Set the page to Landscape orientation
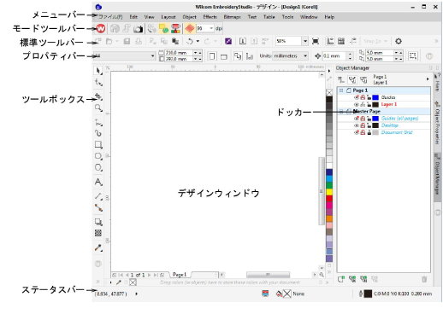The image size is (443, 314). click(x=224, y=56)
